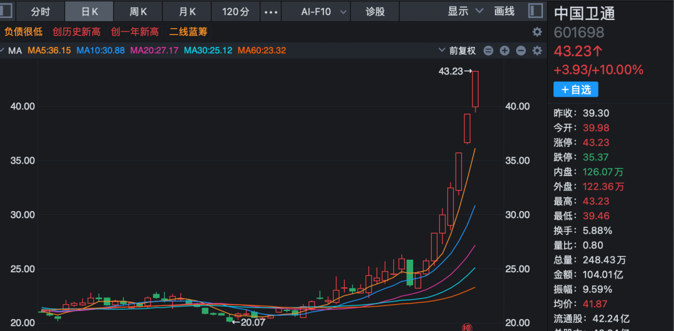Click the stock code 601698
Viewport: 674px width, 331px height.
click(579, 32)
